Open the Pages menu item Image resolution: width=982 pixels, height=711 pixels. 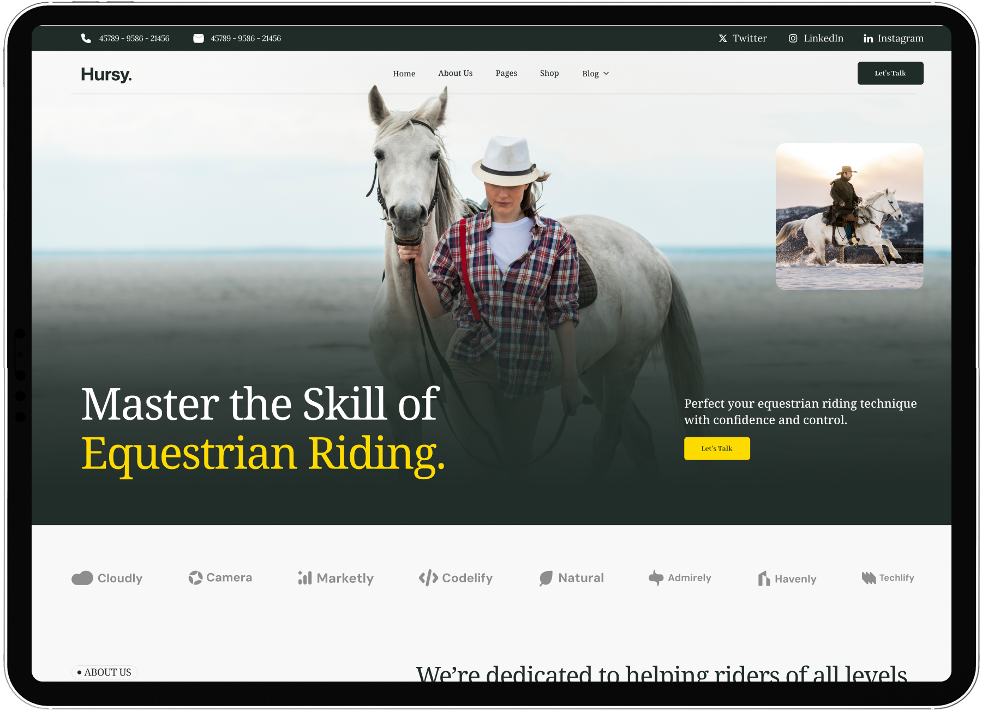(x=506, y=73)
